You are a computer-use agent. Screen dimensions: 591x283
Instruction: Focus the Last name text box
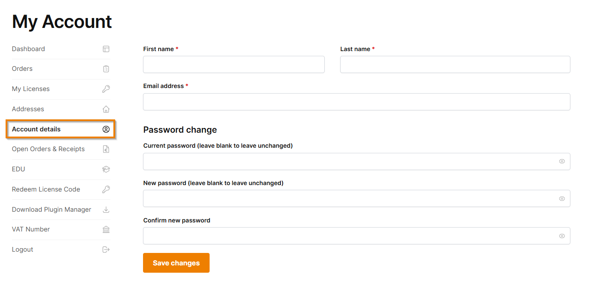click(455, 64)
